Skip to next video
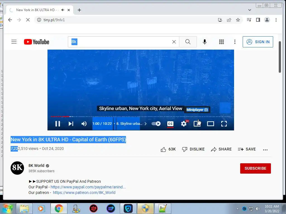Image resolution: width=286 pixels, height=214 pixels. (x=71, y=124)
